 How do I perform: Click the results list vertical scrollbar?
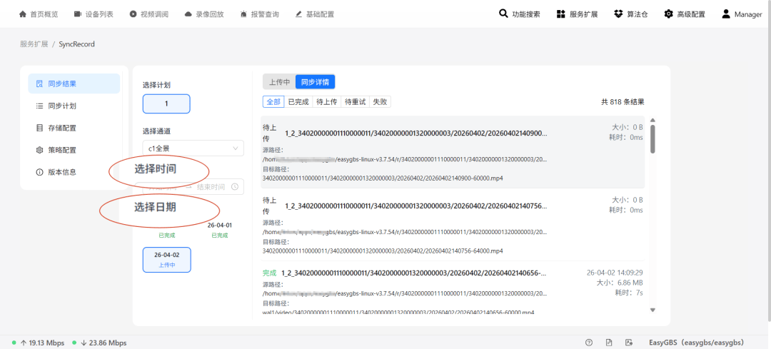pyautogui.click(x=652, y=138)
